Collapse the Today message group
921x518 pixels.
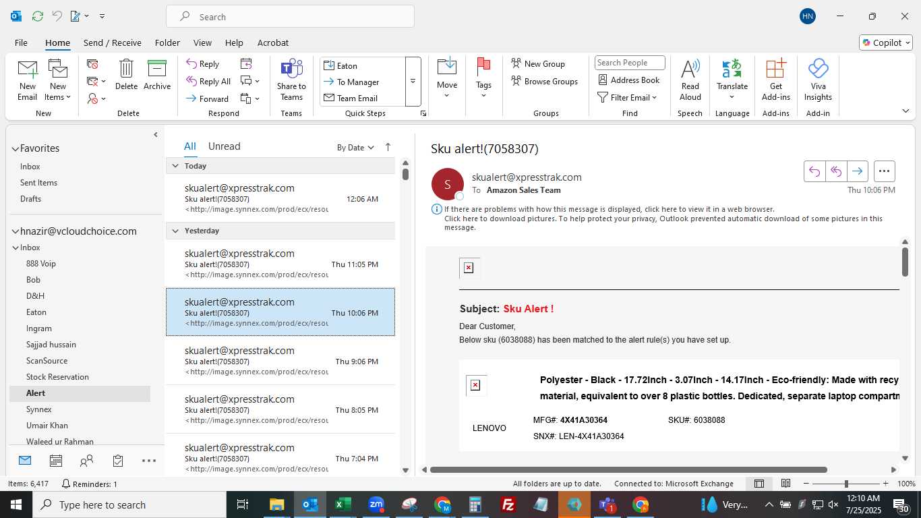click(x=175, y=166)
